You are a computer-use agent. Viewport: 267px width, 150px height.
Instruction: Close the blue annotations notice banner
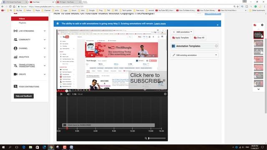click(217, 25)
